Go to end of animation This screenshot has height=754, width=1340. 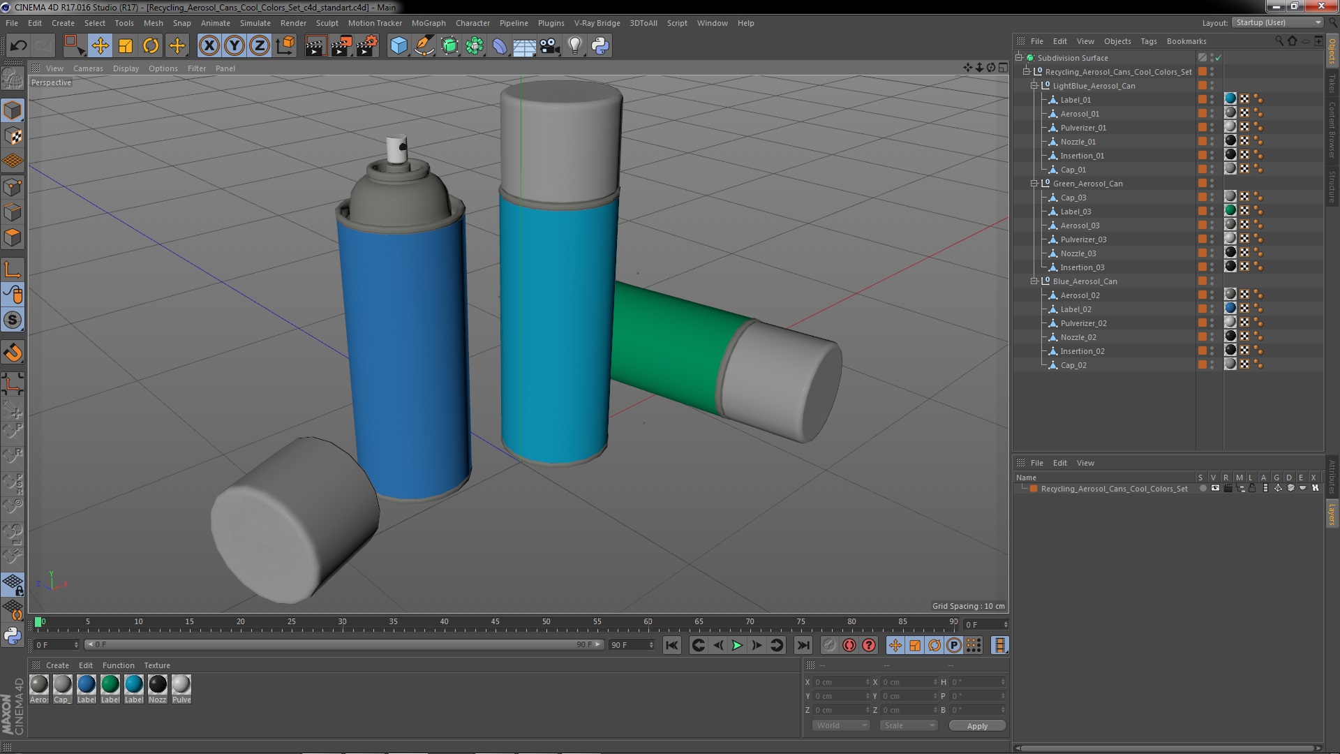[x=803, y=646]
